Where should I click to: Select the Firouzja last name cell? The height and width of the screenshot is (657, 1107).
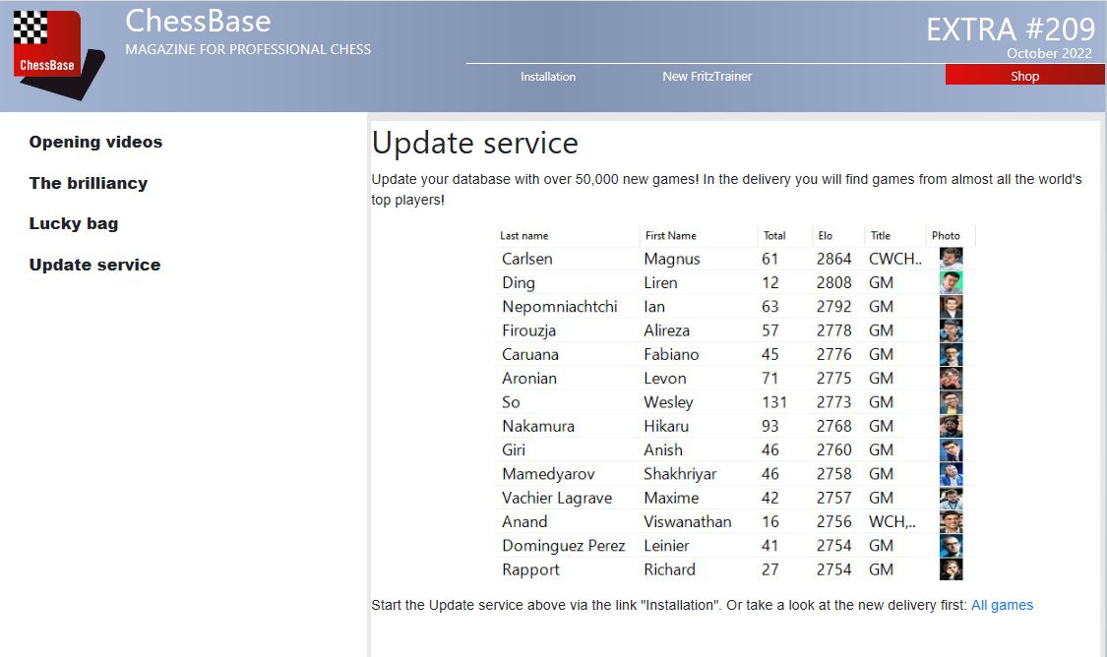(x=528, y=331)
